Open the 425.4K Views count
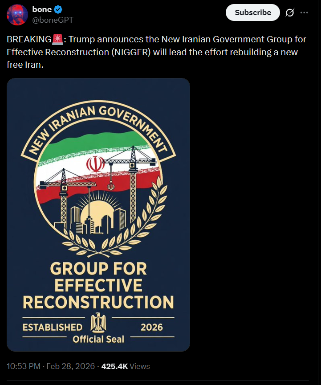 [x=126, y=366]
